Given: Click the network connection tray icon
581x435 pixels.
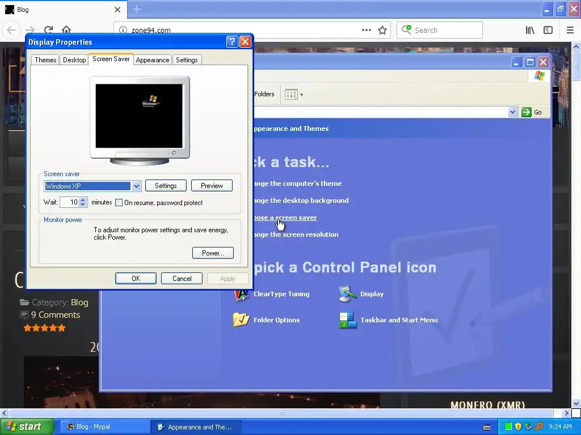Looking at the screenshot, I should pos(528,427).
